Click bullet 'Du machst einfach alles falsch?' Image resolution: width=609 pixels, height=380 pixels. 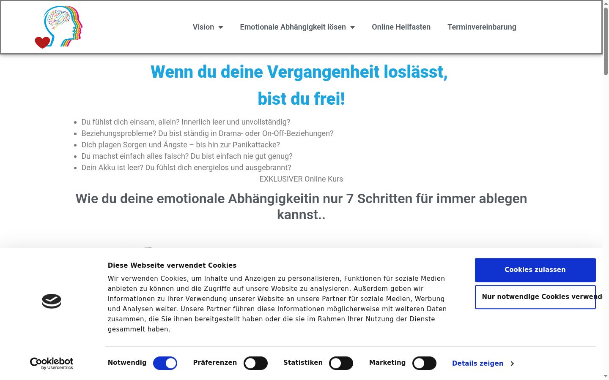pyautogui.click(x=187, y=156)
